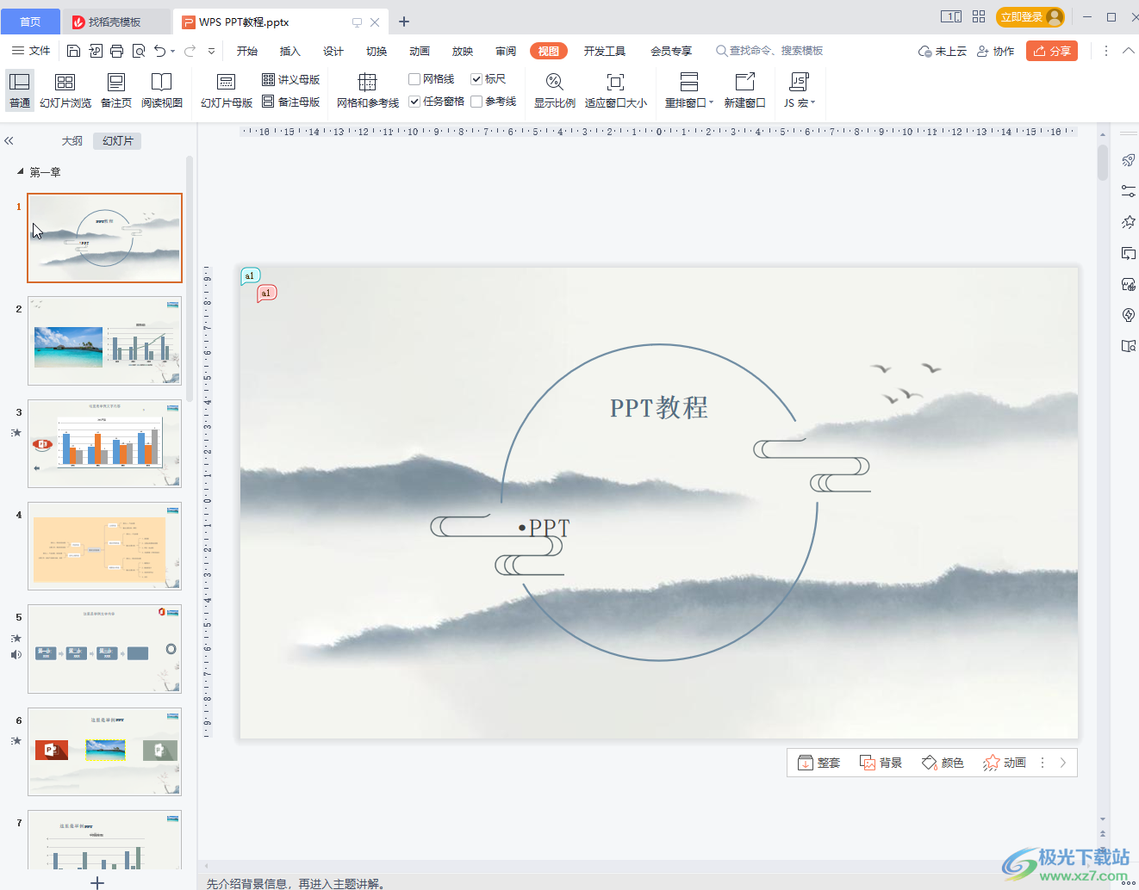Click the cyan a1 comment marker

click(x=250, y=275)
